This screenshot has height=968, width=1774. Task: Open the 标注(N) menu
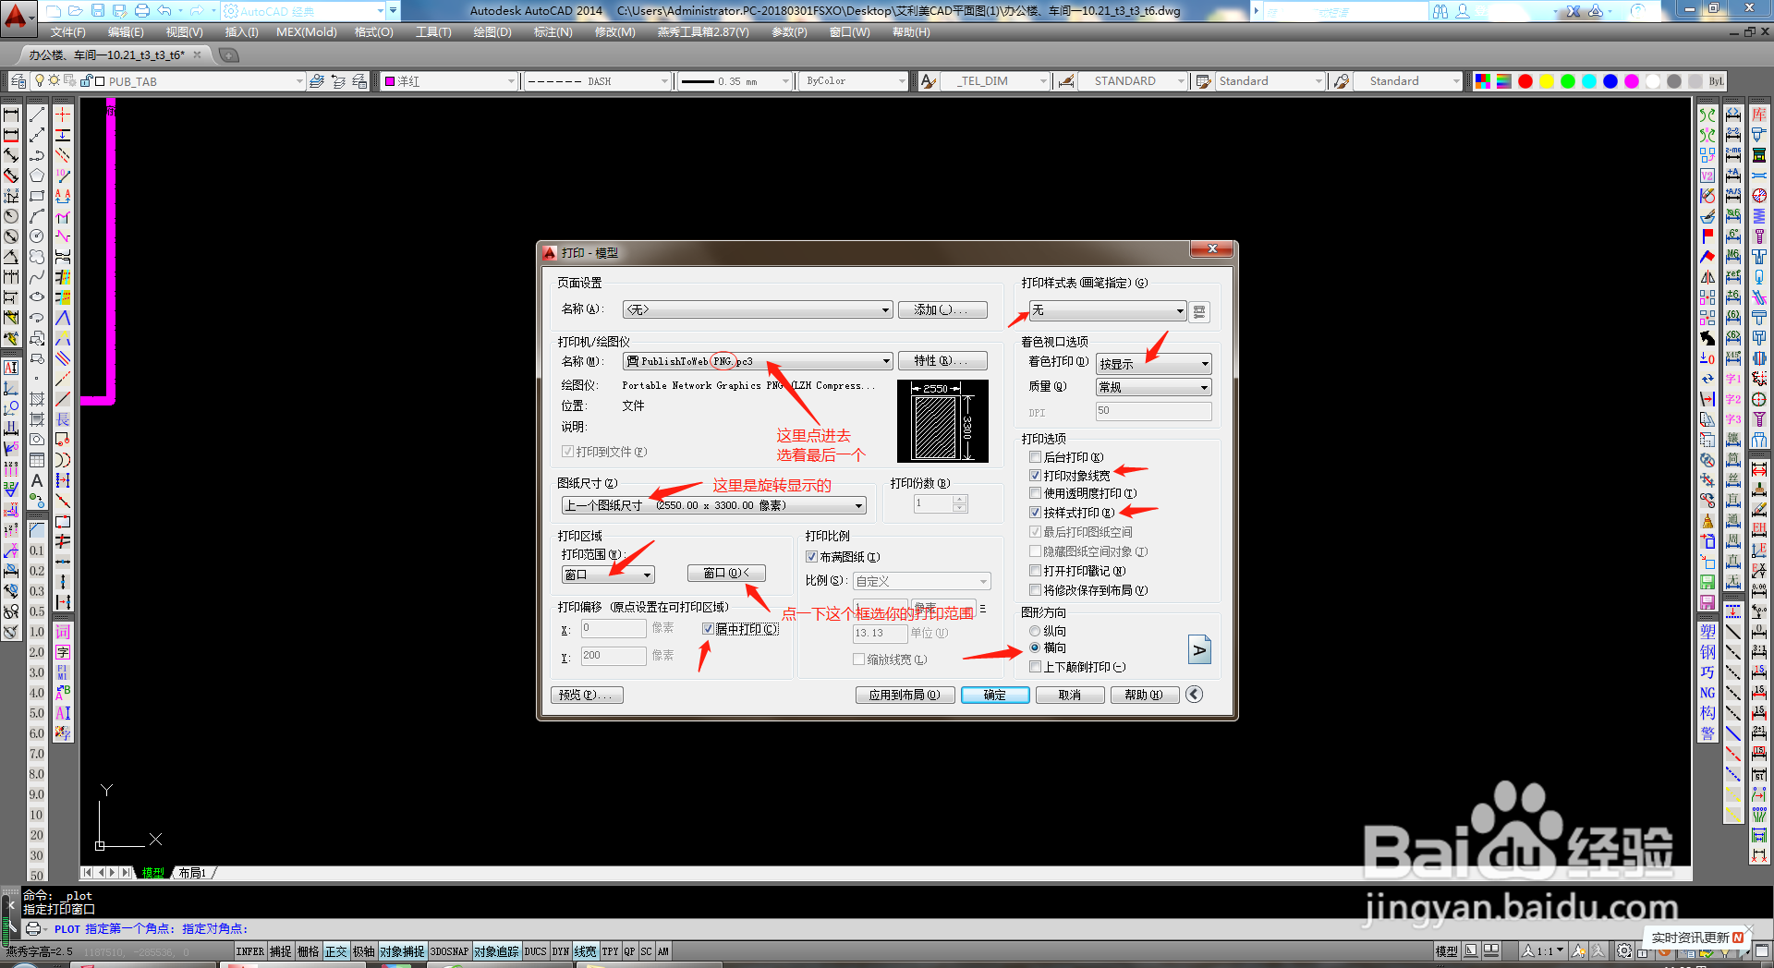point(553,32)
